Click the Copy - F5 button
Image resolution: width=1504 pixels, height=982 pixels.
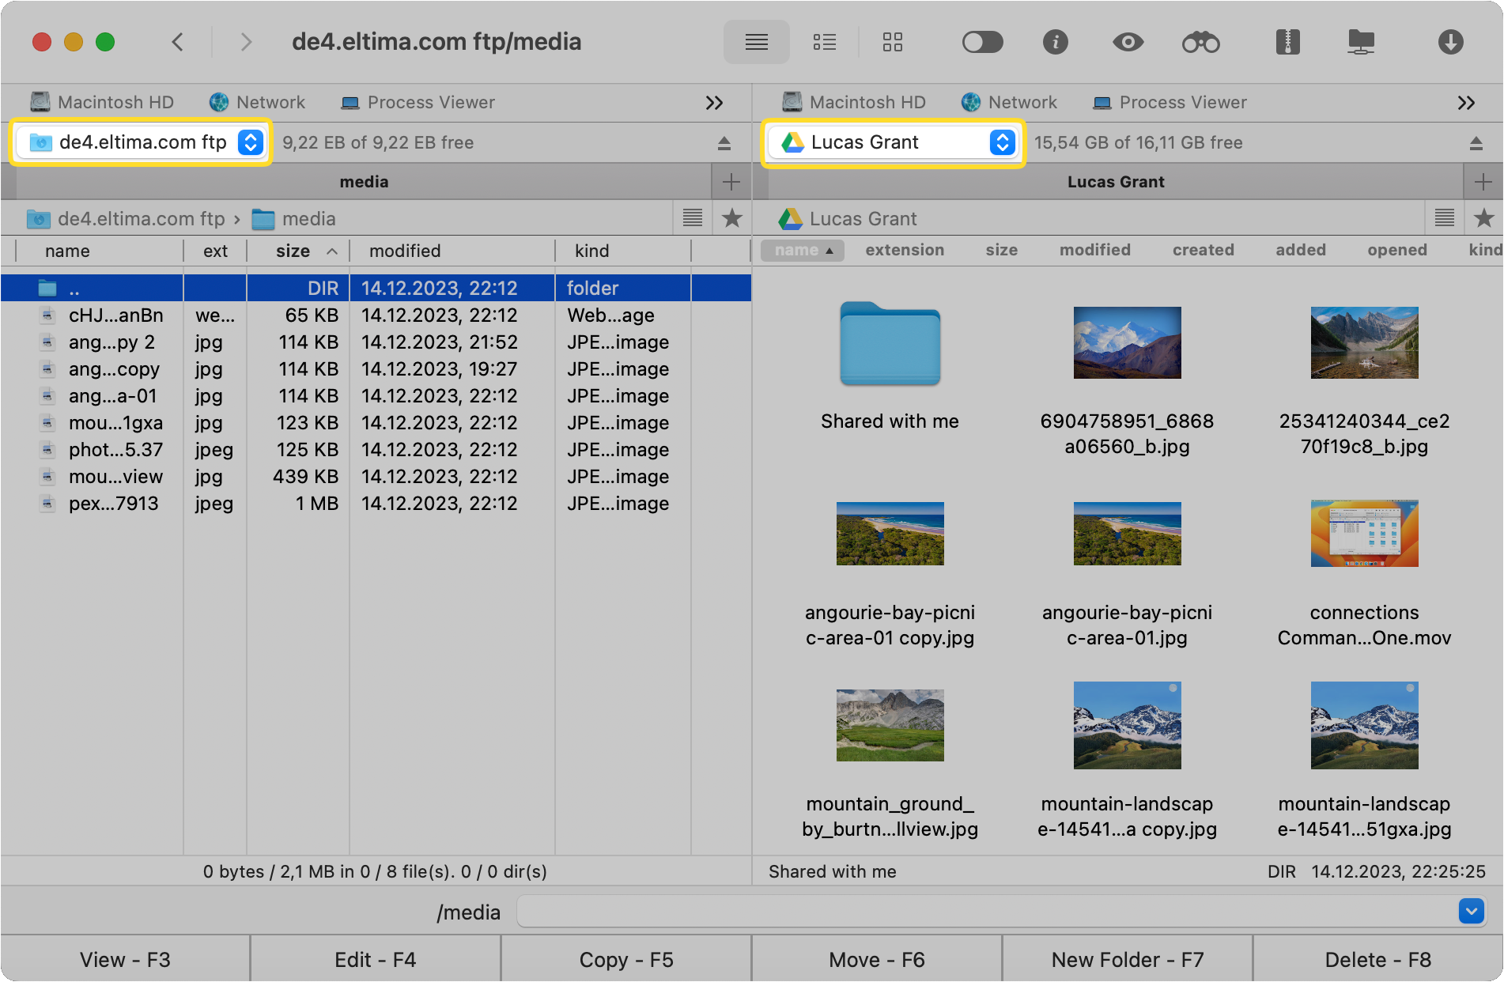(x=626, y=960)
